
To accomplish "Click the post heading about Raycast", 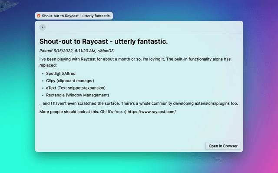I will [103, 42].
